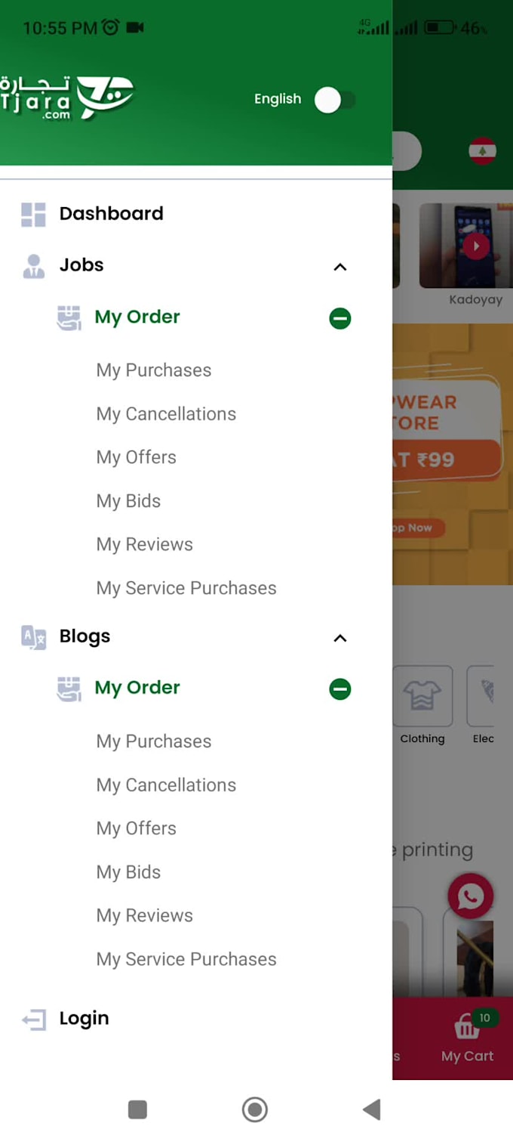Tap the Blogs translate icon
The height and width of the screenshot is (1142, 513).
pos(33,638)
